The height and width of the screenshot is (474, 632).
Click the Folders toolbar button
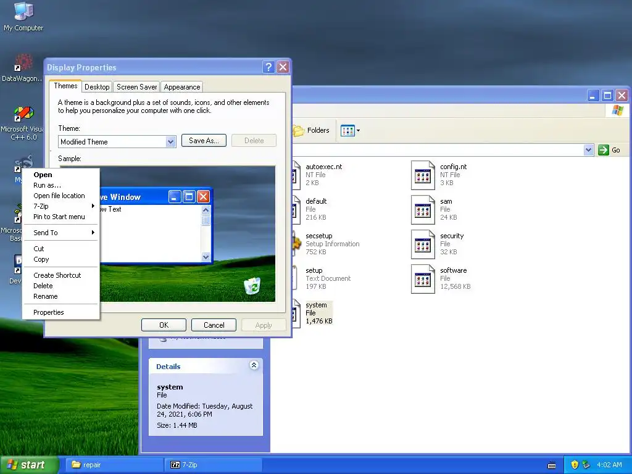tap(311, 130)
